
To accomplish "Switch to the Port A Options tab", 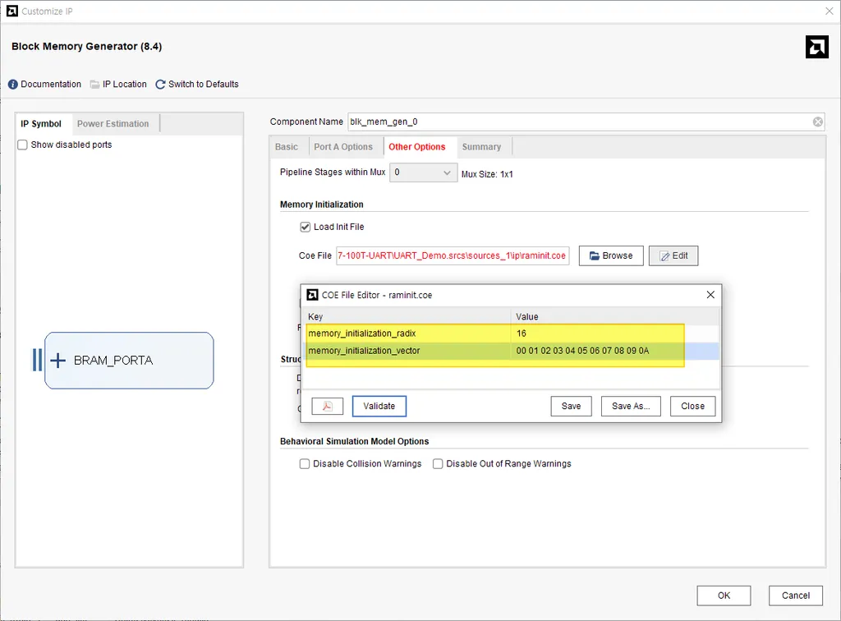I will pyautogui.click(x=343, y=147).
